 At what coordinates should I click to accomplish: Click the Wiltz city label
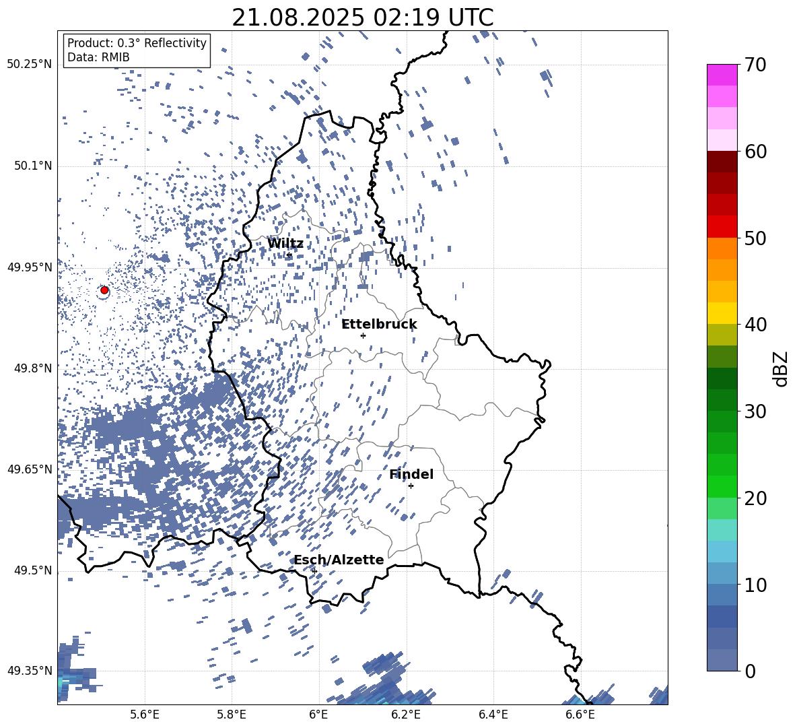[285, 244]
